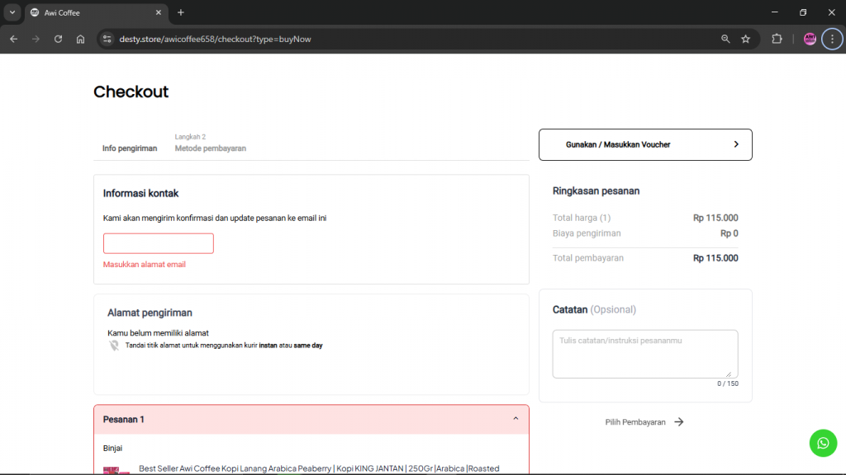This screenshot has width=846, height=475.
Task: Click Pilih Pembayaran to continue
Action: [644, 422]
